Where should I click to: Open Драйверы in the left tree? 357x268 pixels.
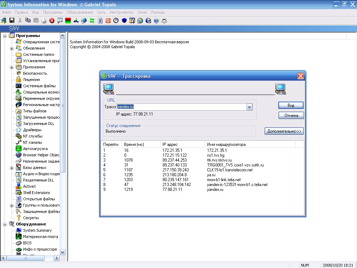pos(32,130)
